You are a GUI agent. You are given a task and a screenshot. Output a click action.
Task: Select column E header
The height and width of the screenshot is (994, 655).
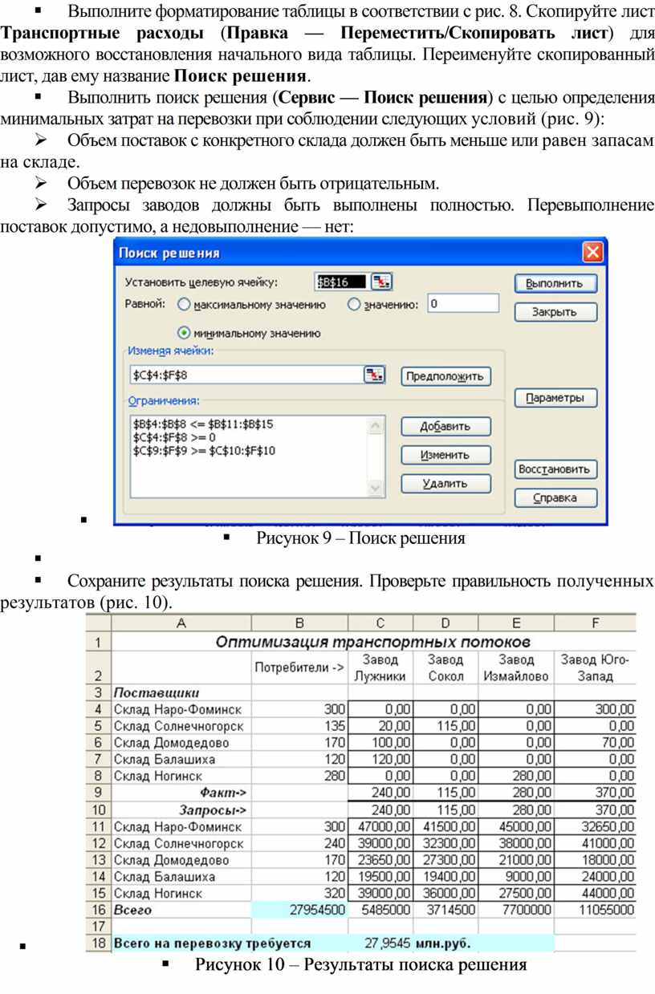click(x=515, y=623)
